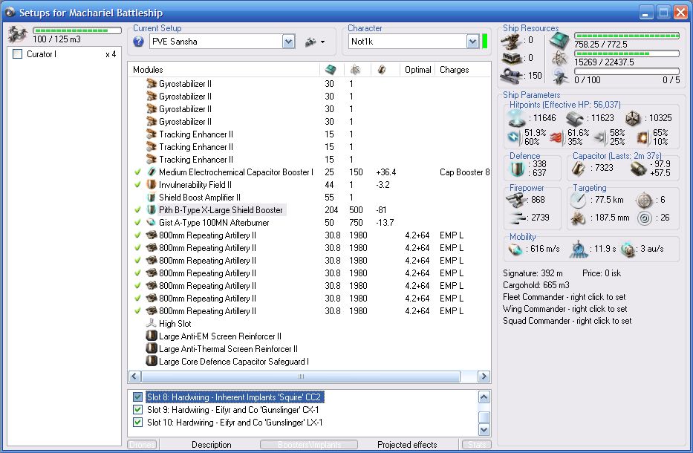This screenshot has width=693, height=453.
Task: Click the structure hitpoints icon
Action: pyautogui.click(x=633, y=118)
